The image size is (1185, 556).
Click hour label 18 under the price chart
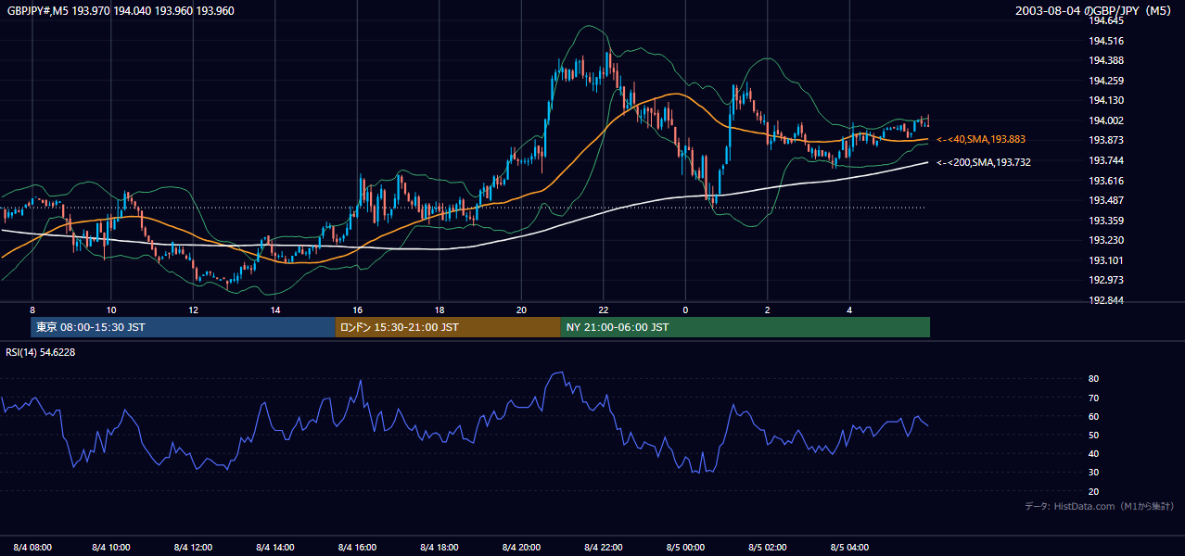click(x=440, y=309)
